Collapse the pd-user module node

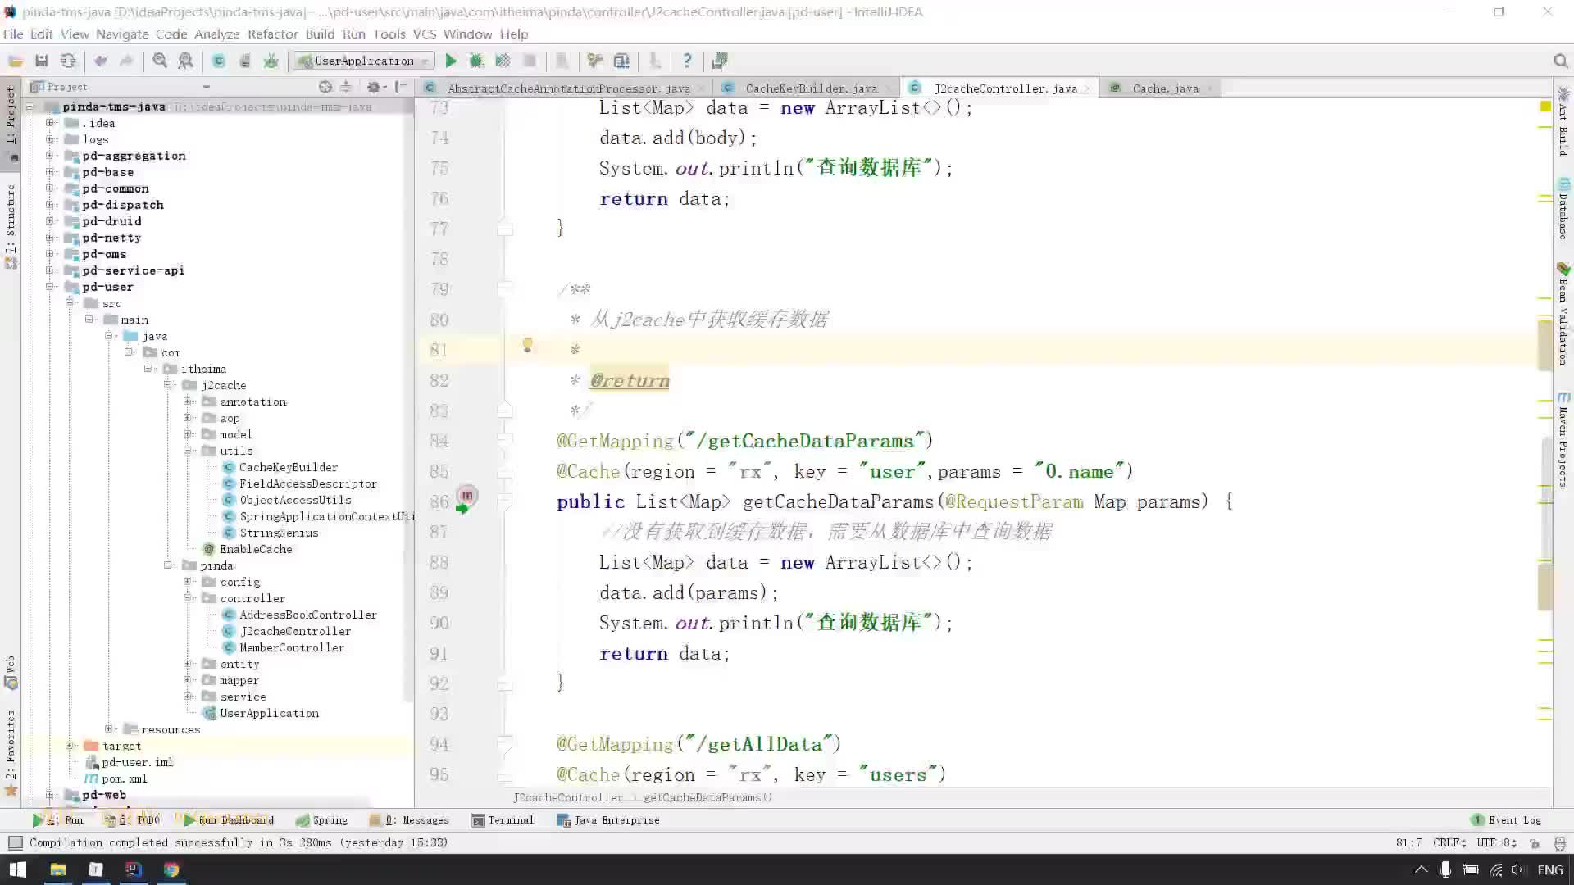point(50,287)
